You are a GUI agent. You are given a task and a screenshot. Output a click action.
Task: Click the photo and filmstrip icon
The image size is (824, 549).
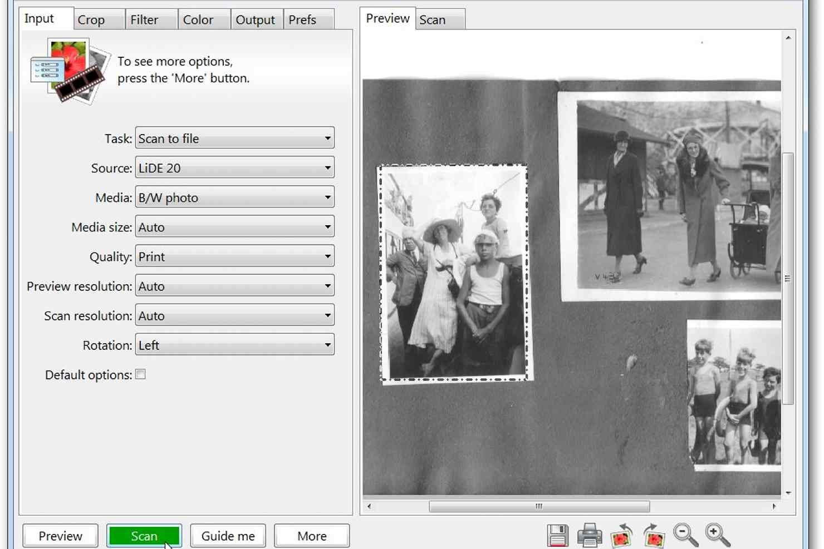point(70,70)
